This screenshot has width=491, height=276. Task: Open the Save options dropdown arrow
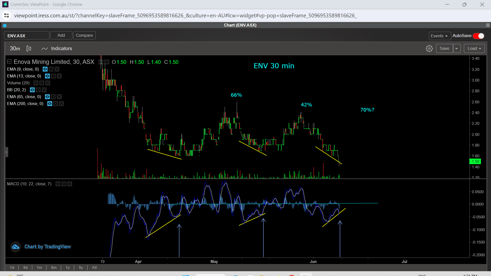click(457, 49)
